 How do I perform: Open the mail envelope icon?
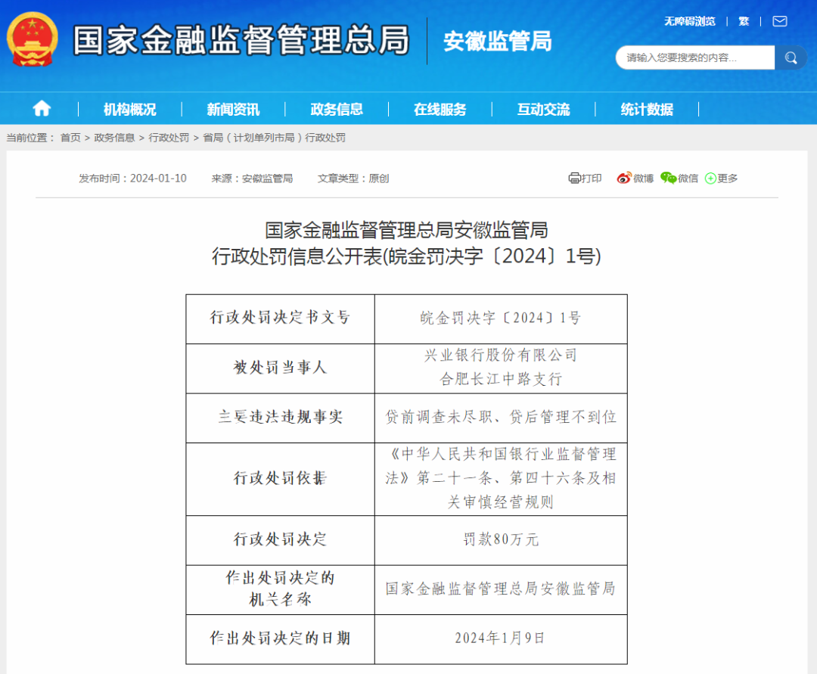779,21
